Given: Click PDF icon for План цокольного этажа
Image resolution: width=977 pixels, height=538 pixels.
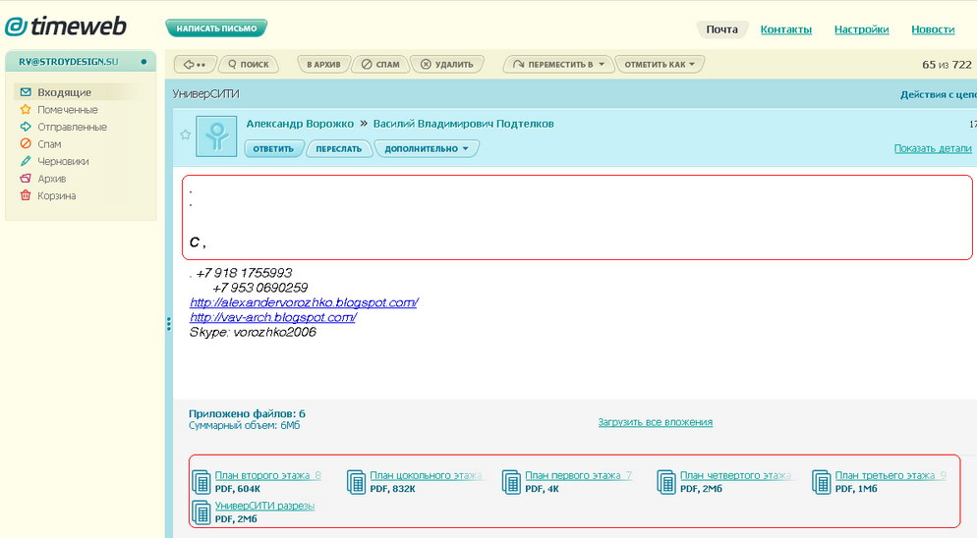Looking at the screenshot, I should point(356,482).
